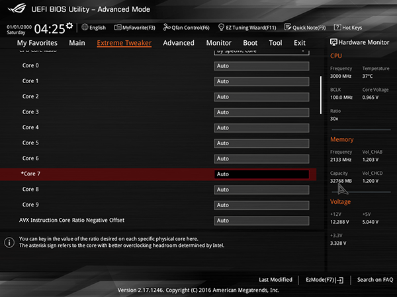Screen dimensions: 397x297
Task: Select the *Core 7 label
Action: (30, 174)
